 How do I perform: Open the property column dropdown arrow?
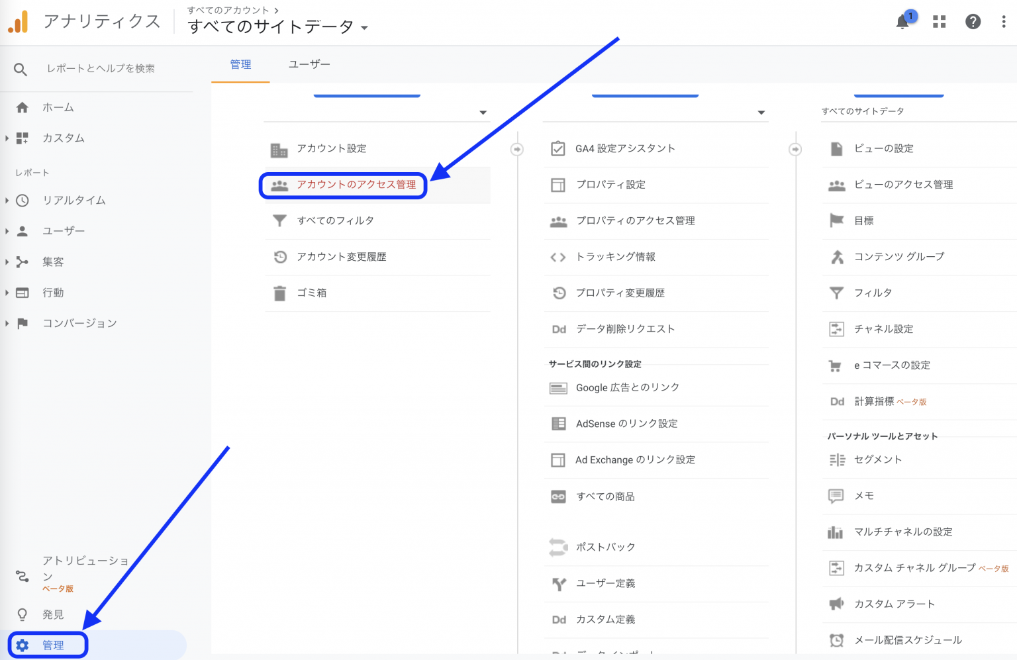761,113
